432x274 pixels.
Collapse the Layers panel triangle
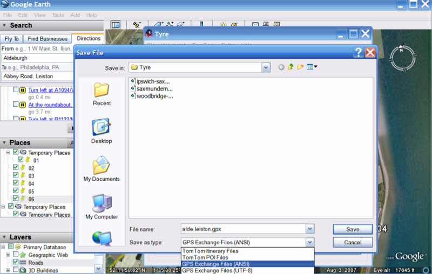[x=4, y=237]
